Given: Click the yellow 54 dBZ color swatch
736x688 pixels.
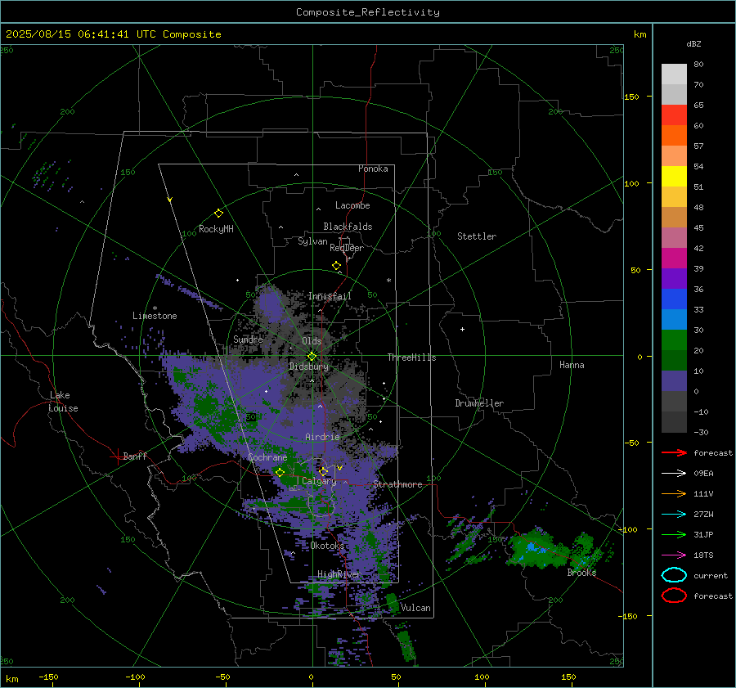Looking at the screenshot, I should pyautogui.click(x=674, y=176).
